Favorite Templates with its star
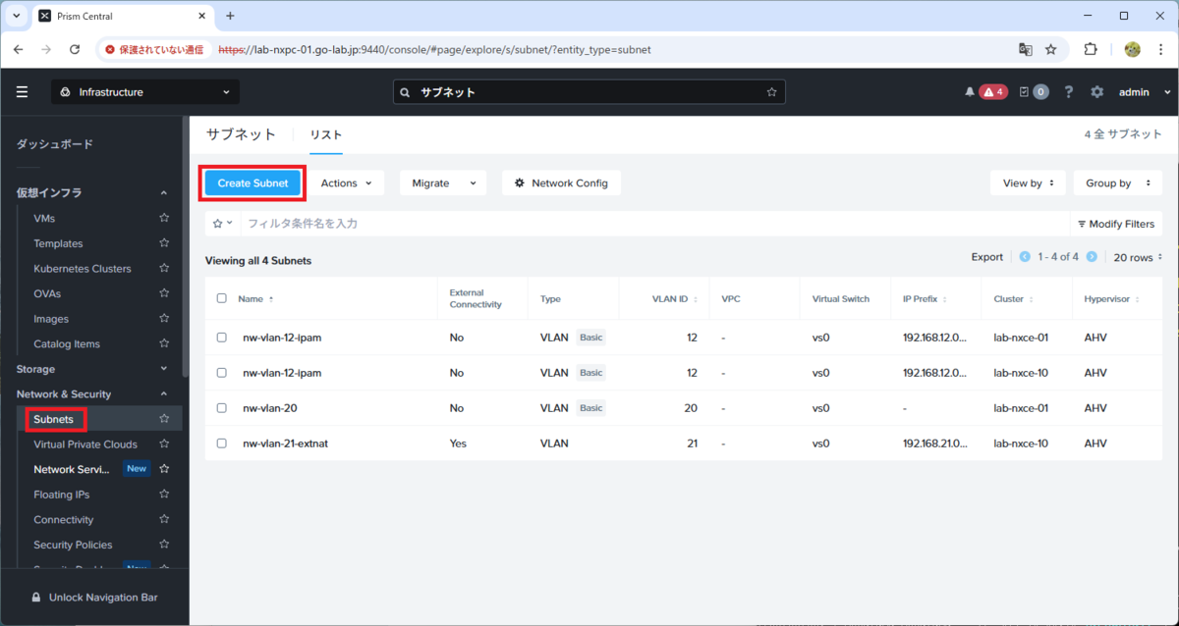 click(164, 243)
